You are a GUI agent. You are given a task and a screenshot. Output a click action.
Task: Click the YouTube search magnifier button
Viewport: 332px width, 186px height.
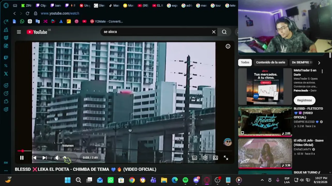point(224,32)
